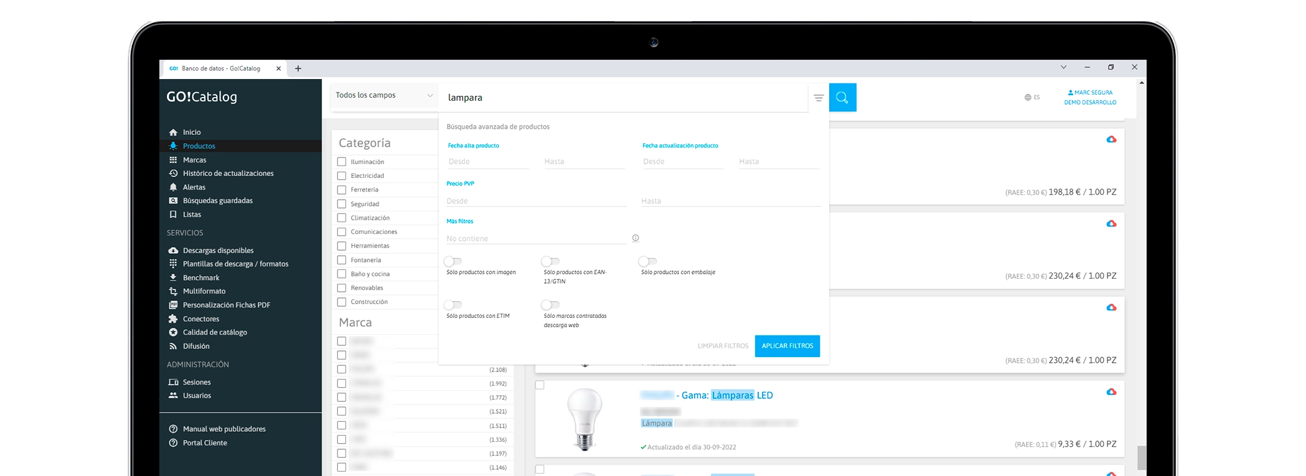Click the Descargas disponibles cloud icon
1306x476 pixels.
[173, 251]
